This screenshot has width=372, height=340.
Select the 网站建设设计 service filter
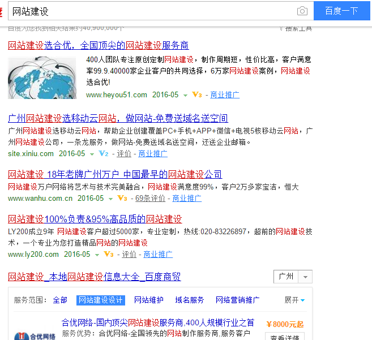tap(101, 300)
